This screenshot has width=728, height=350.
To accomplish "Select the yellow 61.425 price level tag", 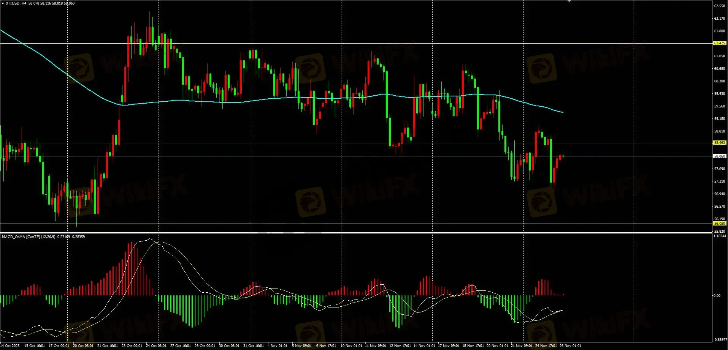I will point(720,43).
